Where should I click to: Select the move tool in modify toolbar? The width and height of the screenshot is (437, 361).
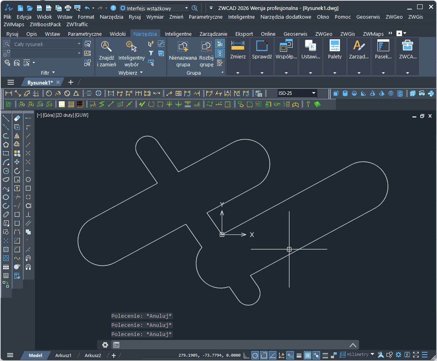[x=17, y=162]
